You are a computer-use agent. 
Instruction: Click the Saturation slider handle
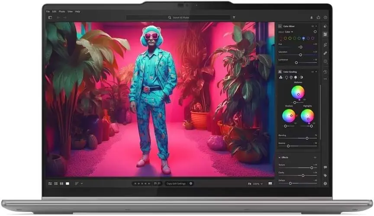(x=300, y=55)
